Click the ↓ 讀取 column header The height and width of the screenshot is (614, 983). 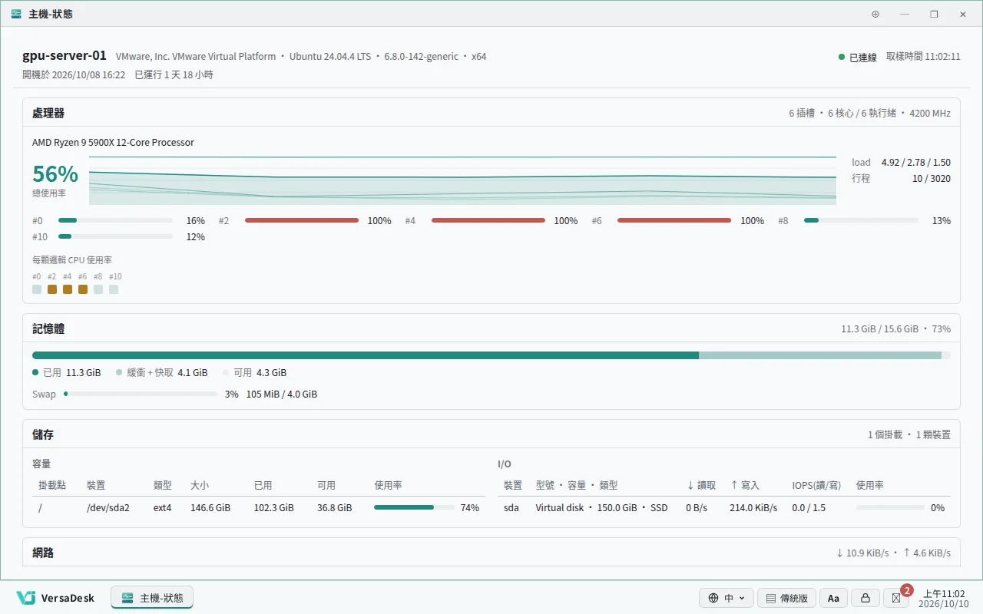coord(701,485)
